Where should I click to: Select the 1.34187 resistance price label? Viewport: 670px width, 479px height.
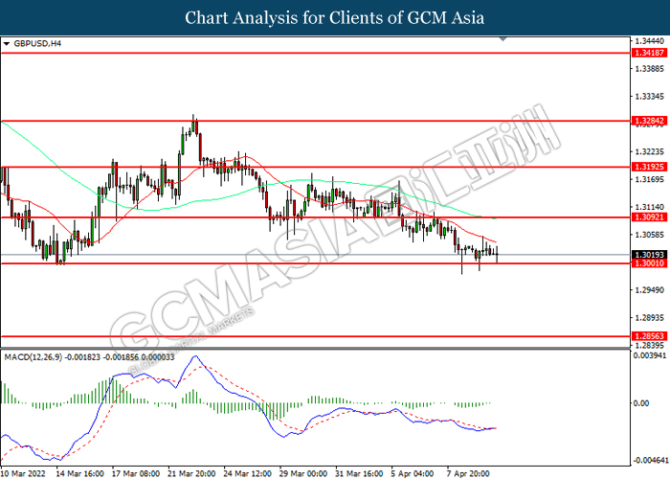coord(649,53)
